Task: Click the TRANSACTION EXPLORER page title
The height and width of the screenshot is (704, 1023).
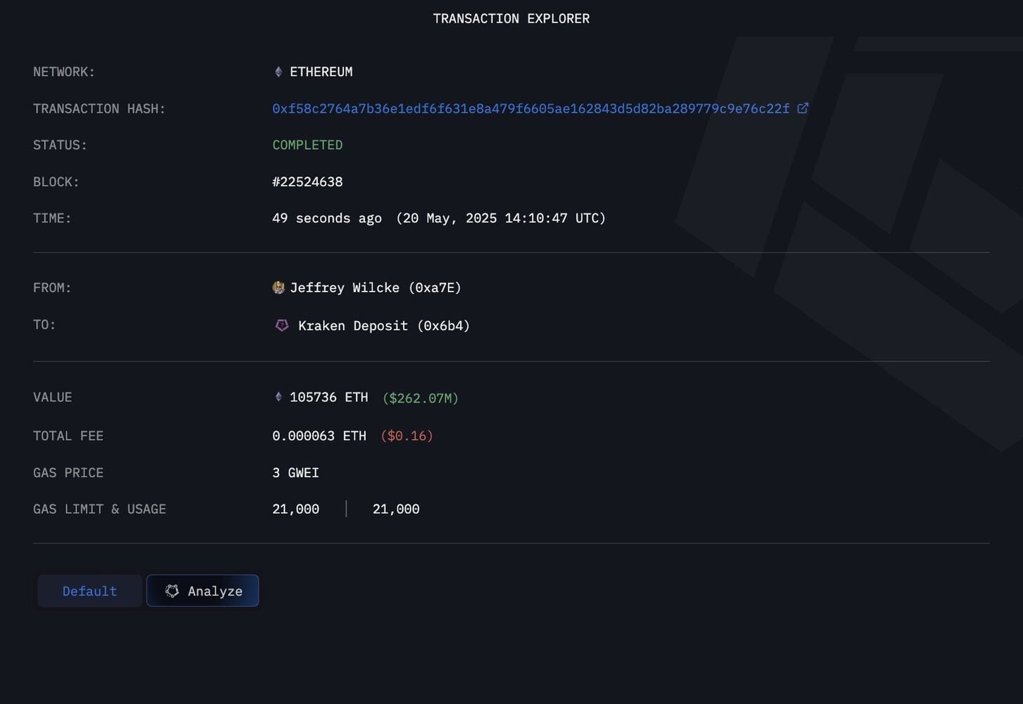Action: (x=512, y=18)
